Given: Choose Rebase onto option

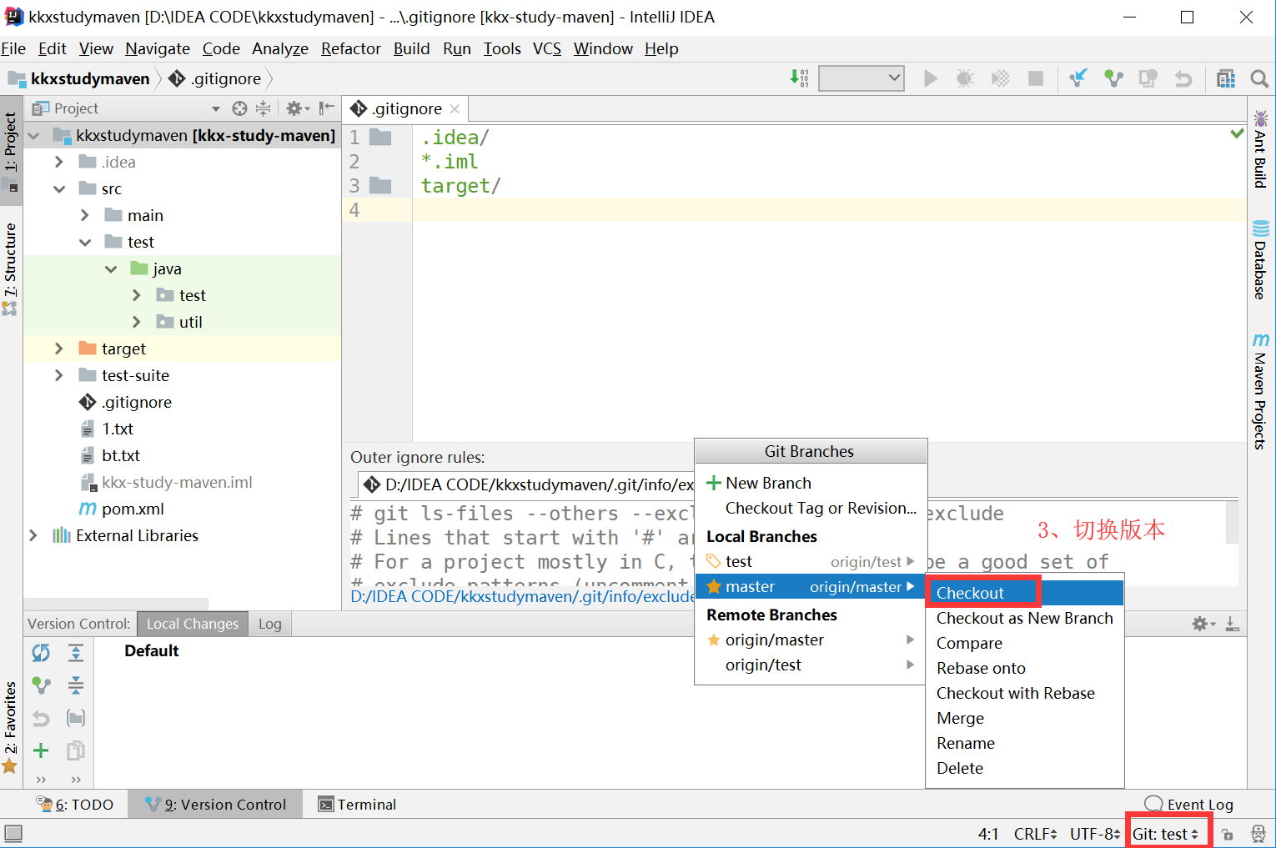Looking at the screenshot, I should (x=1025, y=668).
